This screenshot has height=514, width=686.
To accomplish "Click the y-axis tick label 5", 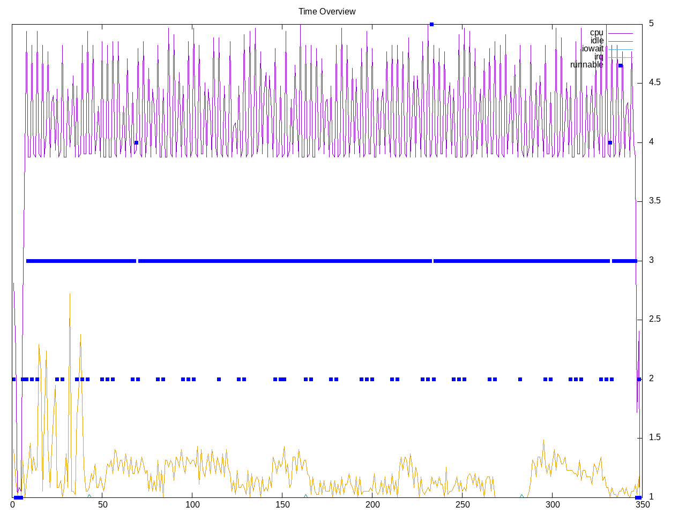I will pos(651,24).
